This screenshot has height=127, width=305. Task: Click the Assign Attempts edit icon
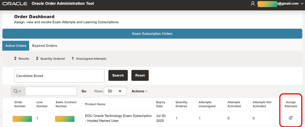click(x=291, y=118)
